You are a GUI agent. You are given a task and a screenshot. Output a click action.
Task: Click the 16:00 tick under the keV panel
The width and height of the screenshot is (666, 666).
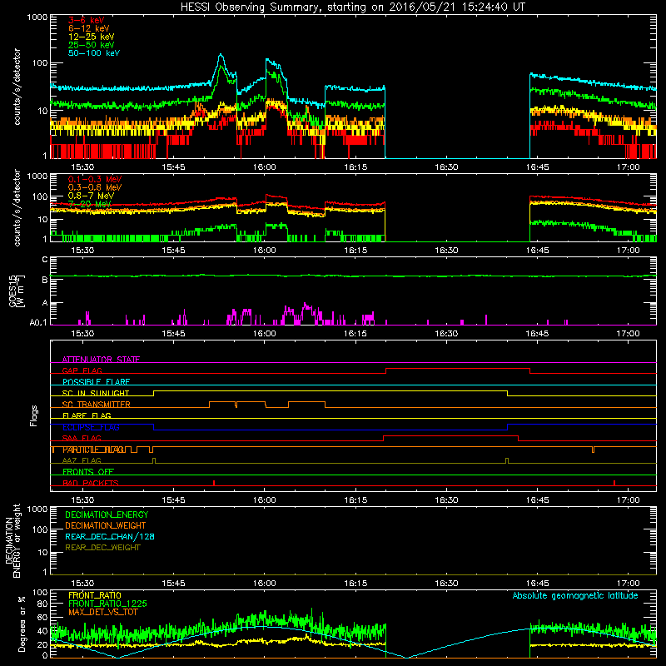[x=264, y=167]
